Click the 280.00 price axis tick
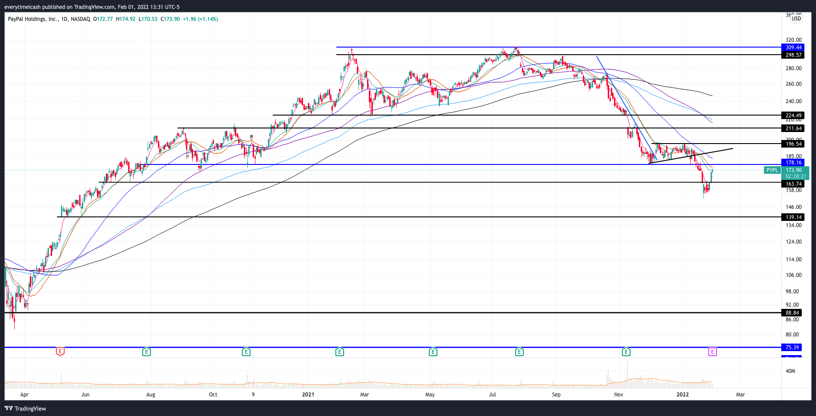The height and width of the screenshot is (416, 816). click(794, 68)
